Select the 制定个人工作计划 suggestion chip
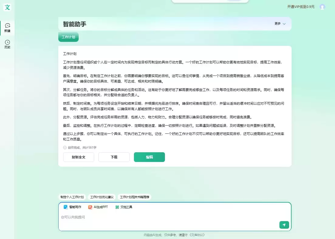 point(72,197)
